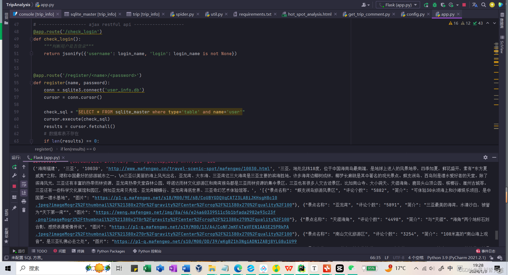Viewport: 508px width, 275px height.
Task: Open weng.mafengwo.net img link
Action: pyautogui.click(x=185, y=212)
